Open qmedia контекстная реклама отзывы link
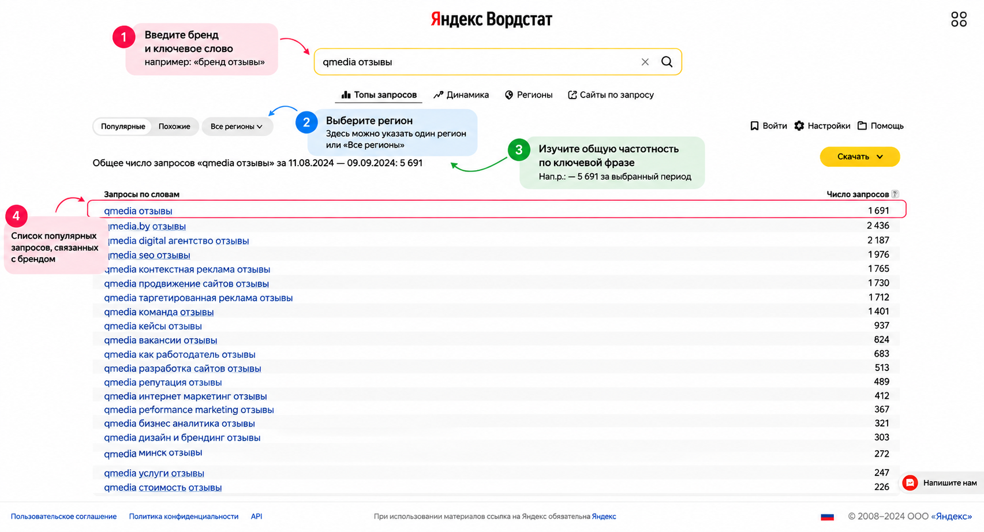The width and height of the screenshot is (984, 532). [x=187, y=269]
